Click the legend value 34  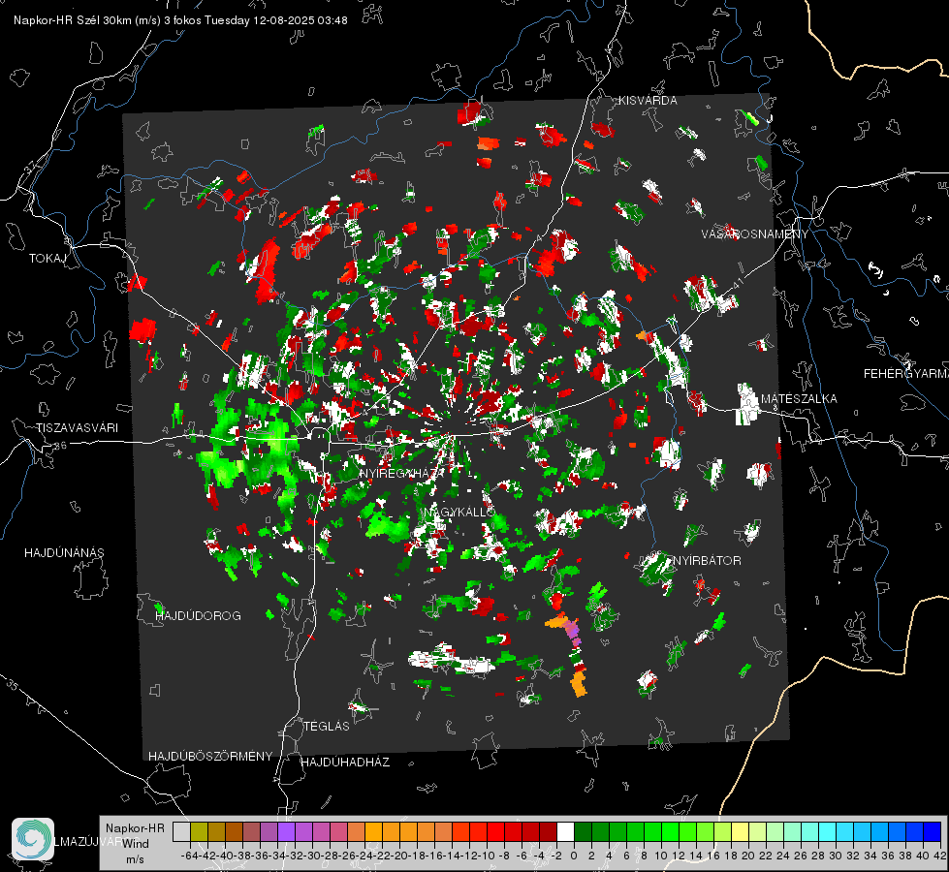coord(870,856)
